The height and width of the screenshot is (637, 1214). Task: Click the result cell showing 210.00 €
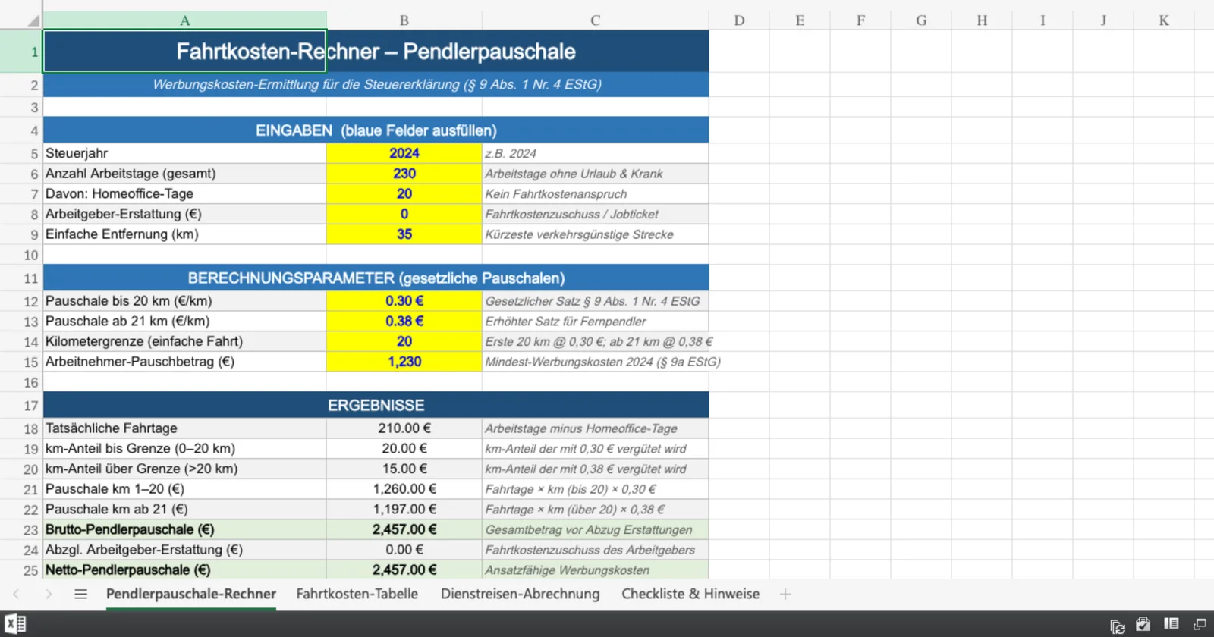[404, 428]
